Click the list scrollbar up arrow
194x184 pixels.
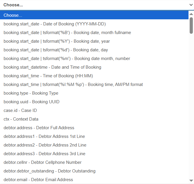(x=191, y=14)
